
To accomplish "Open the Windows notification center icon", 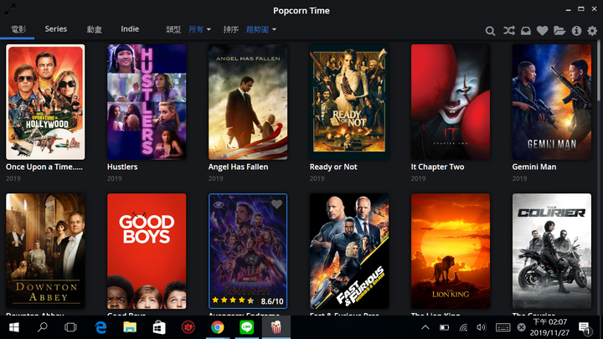I will [585, 328].
